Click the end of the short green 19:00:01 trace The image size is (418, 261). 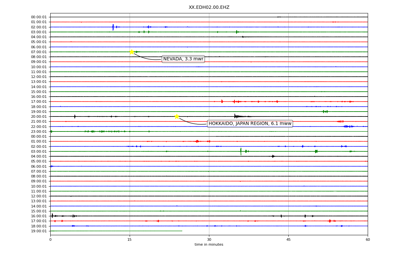coord(182,231)
